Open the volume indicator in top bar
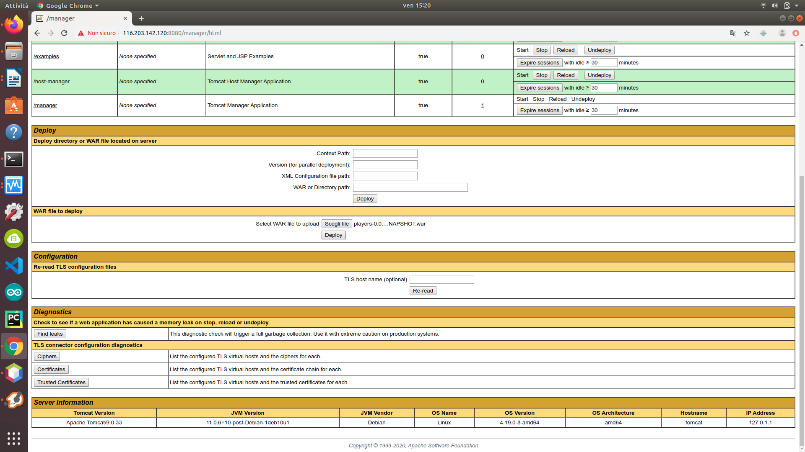805x452 pixels. [775, 5]
